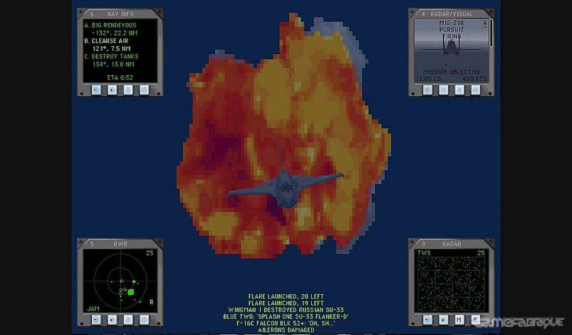Click the 121°, 7.5 NM bearing line

(x=111, y=49)
